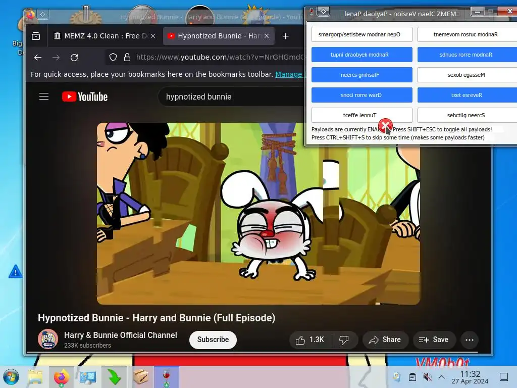Expand hidden system tray icons
The width and height of the screenshot is (517, 388).
point(442,377)
